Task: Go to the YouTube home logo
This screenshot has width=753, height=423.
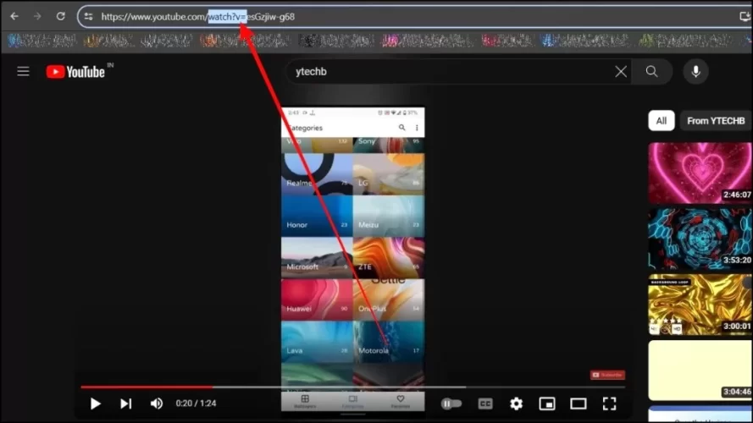Action: coord(75,71)
